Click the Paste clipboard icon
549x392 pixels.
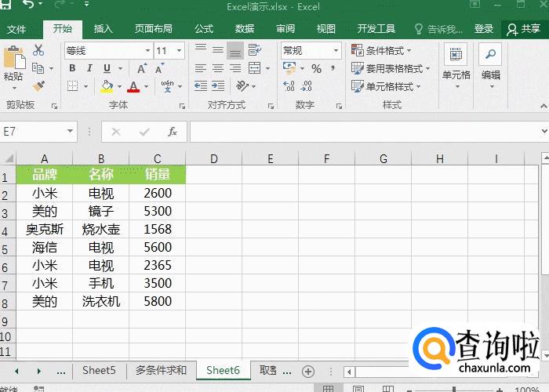pyautogui.click(x=14, y=57)
